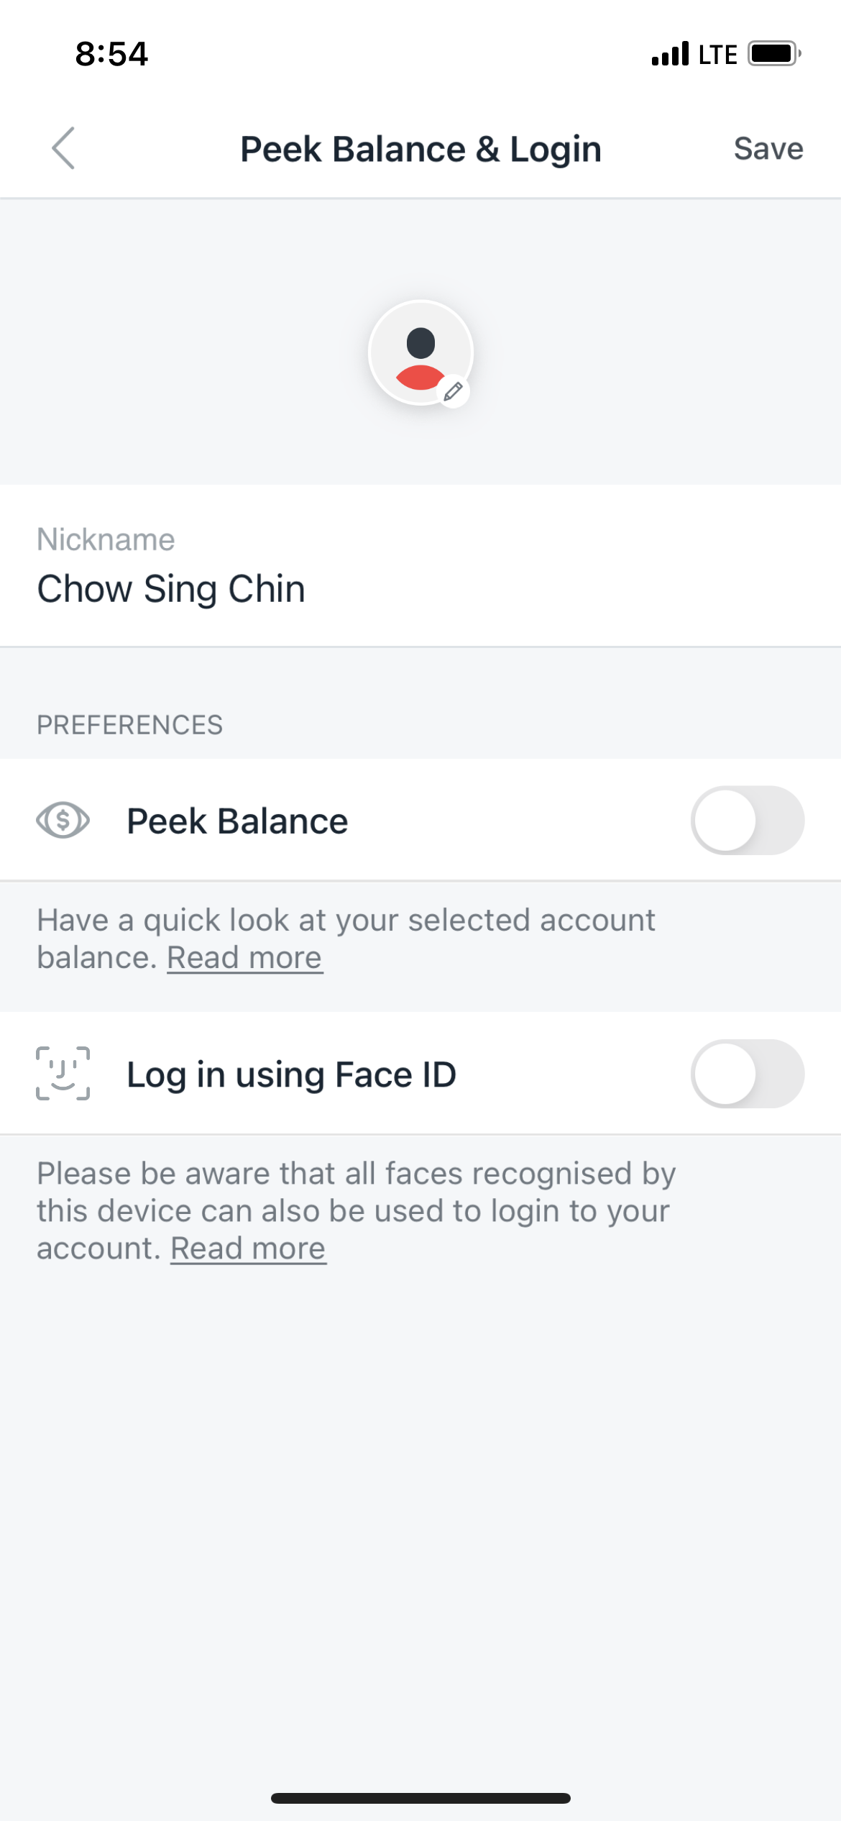Image resolution: width=841 pixels, height=1821 pixels.
Task: Tap the back arrow chevron
Action: point(63,148)
